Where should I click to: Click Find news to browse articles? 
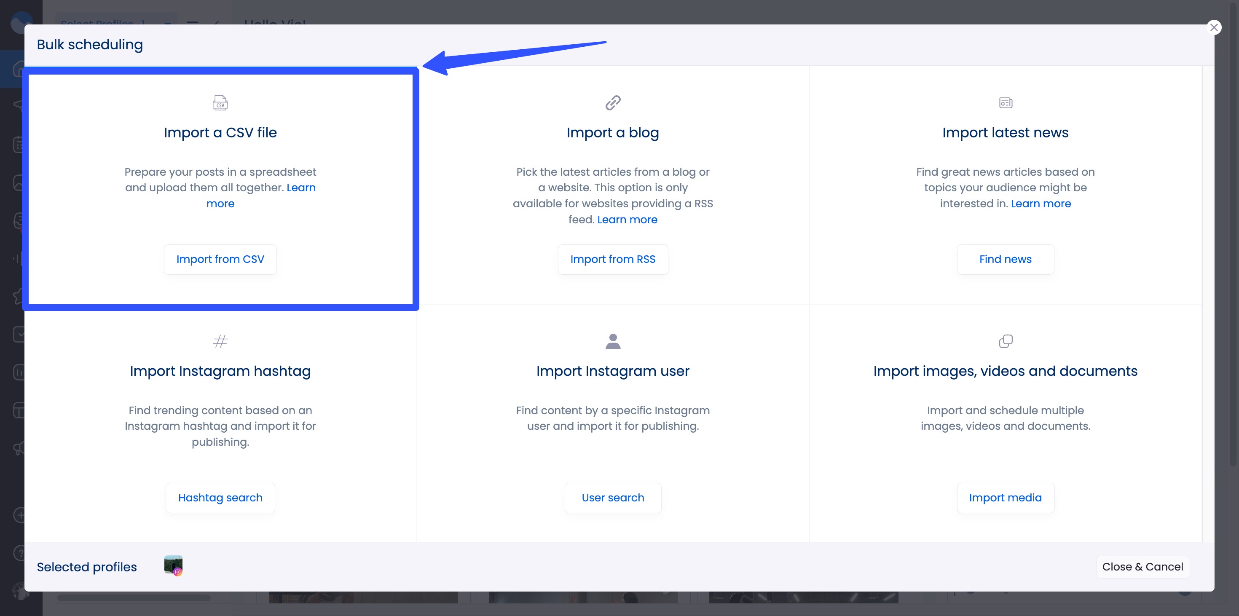click(1005, 259)
